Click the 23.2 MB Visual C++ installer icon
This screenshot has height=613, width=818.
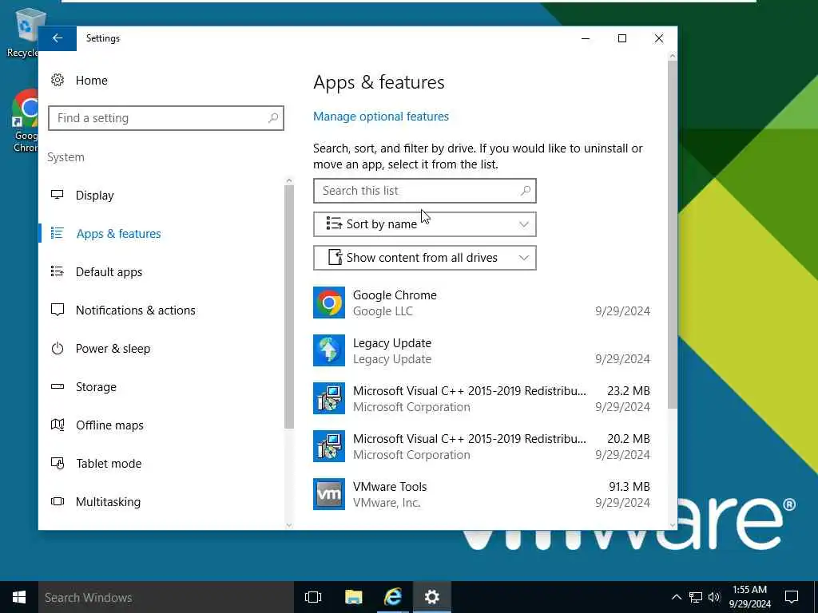[x=328, y=398]
